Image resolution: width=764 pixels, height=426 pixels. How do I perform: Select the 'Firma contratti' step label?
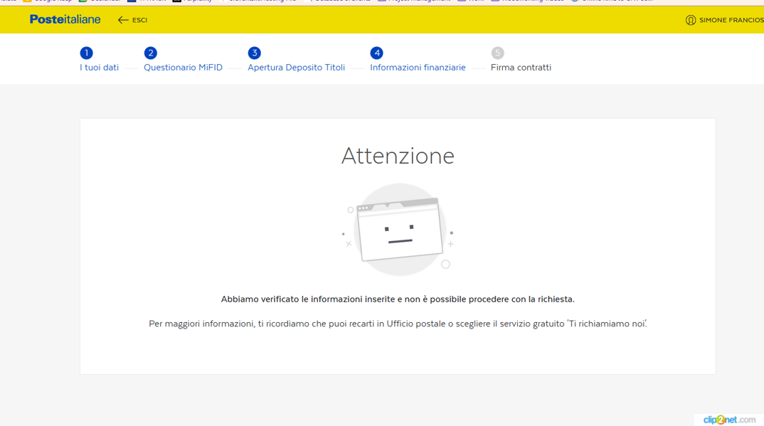521,68
